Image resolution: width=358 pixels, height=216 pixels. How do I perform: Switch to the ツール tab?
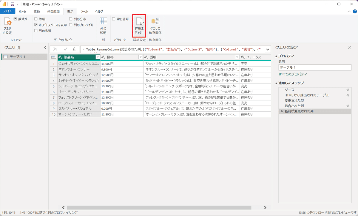[x=84, y=11]
